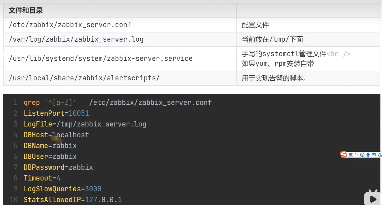Select the /etc/zabbix/zabbix_server.conf table cell
382x205 pixels.
pos(120,25)
